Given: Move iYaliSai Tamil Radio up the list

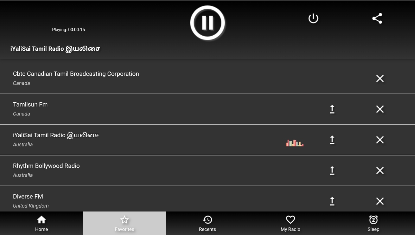Looking at the screenshot, I should 332,140.
